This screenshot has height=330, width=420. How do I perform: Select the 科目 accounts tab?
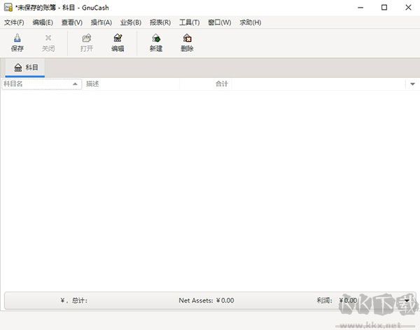[x=25, y=67]
